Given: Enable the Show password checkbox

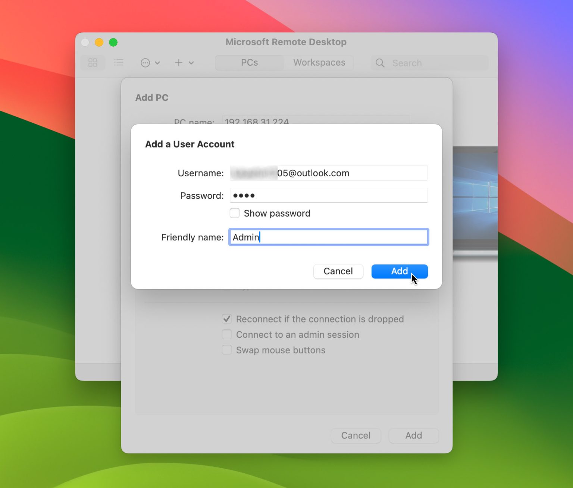Looking at the screenshot, I should point(234,213).
